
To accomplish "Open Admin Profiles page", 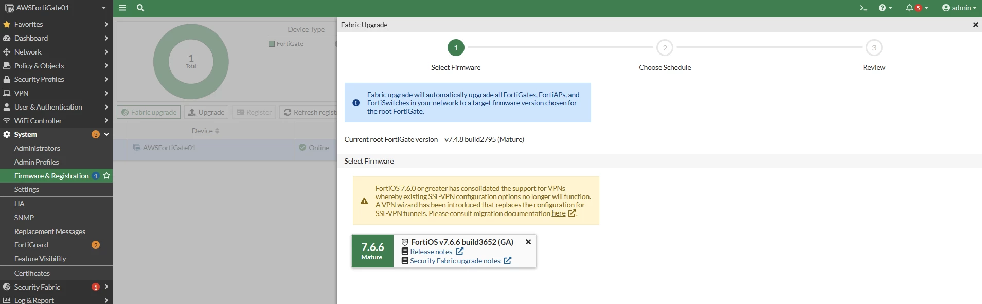I will pos(56,162).
